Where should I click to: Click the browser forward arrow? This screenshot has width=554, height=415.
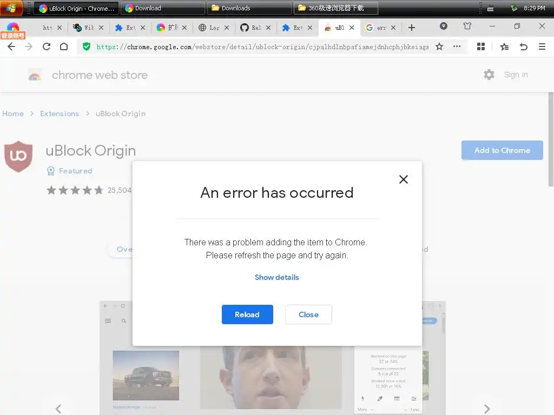click(x=29, y=46)
